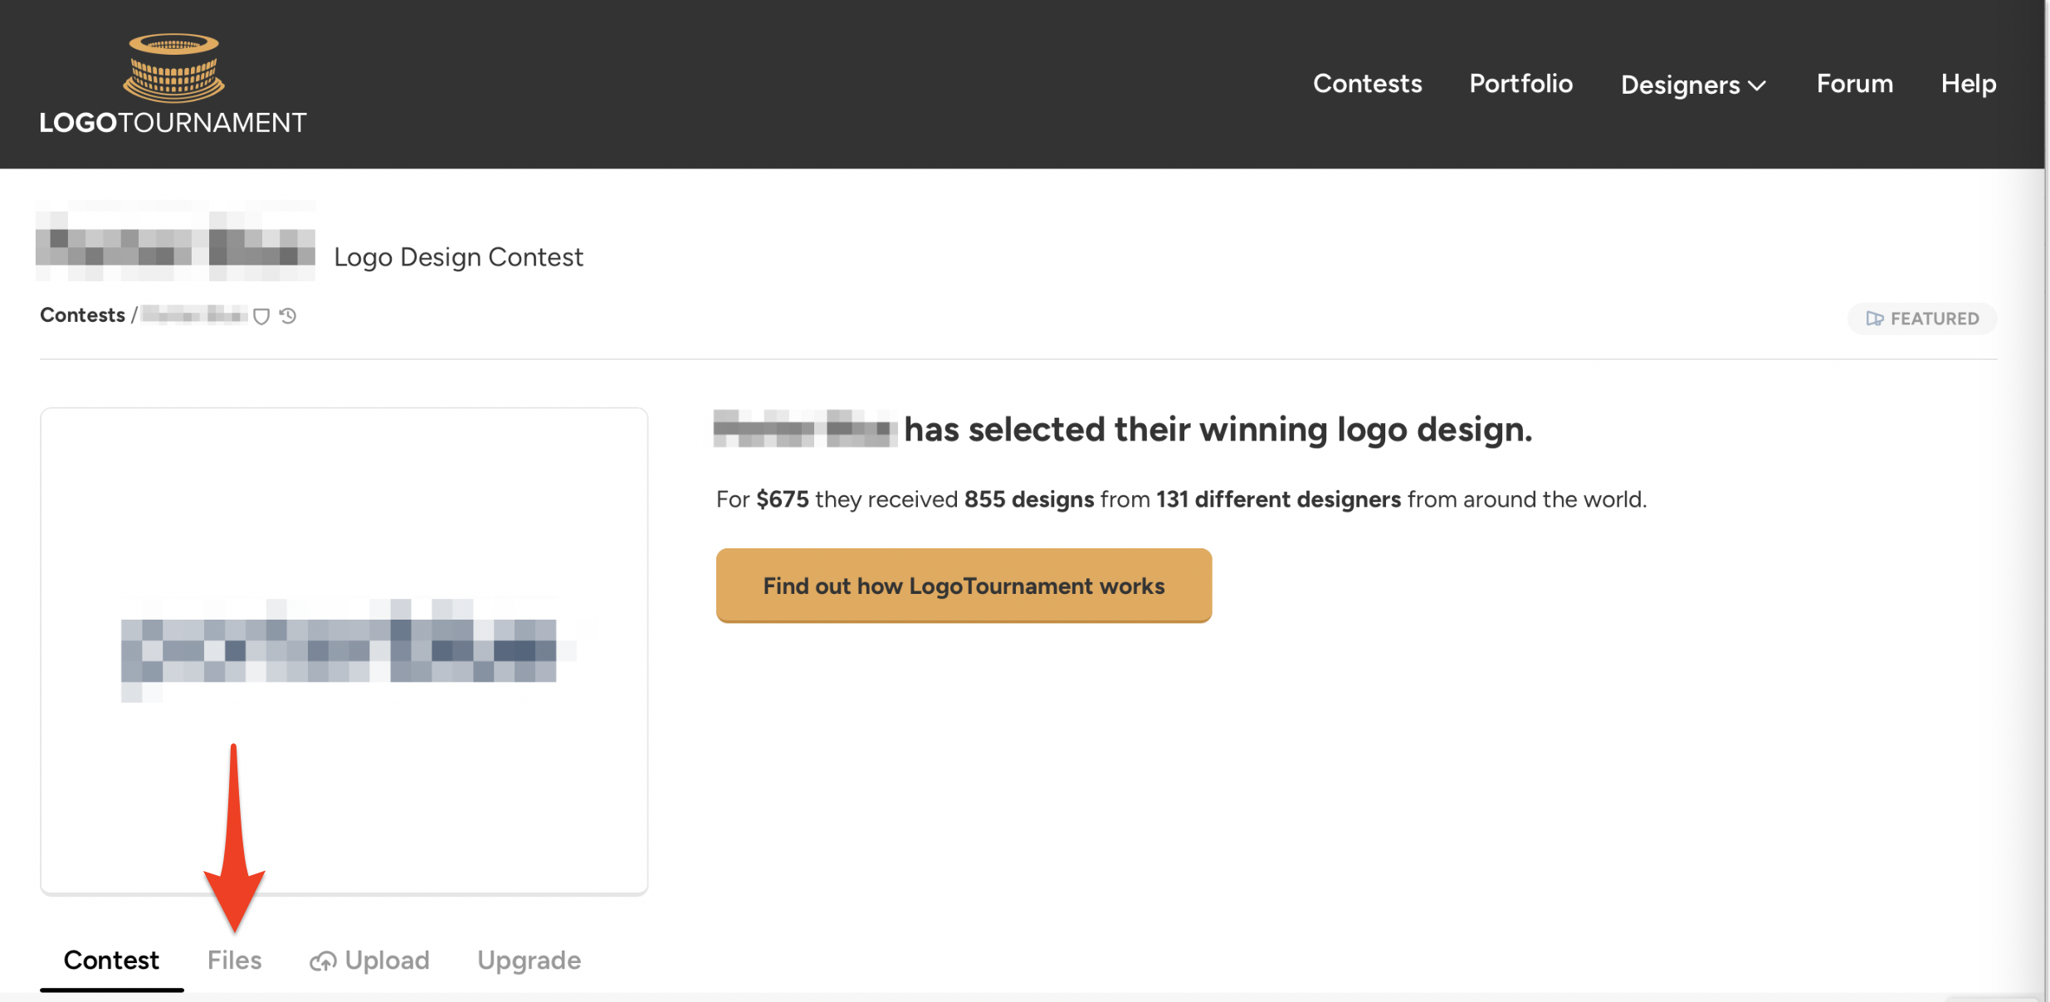The height and width of the screenshot is (1002, 2050).
Task: Click the flag icon in FEATURED badge
Action: click(1874, 319)
